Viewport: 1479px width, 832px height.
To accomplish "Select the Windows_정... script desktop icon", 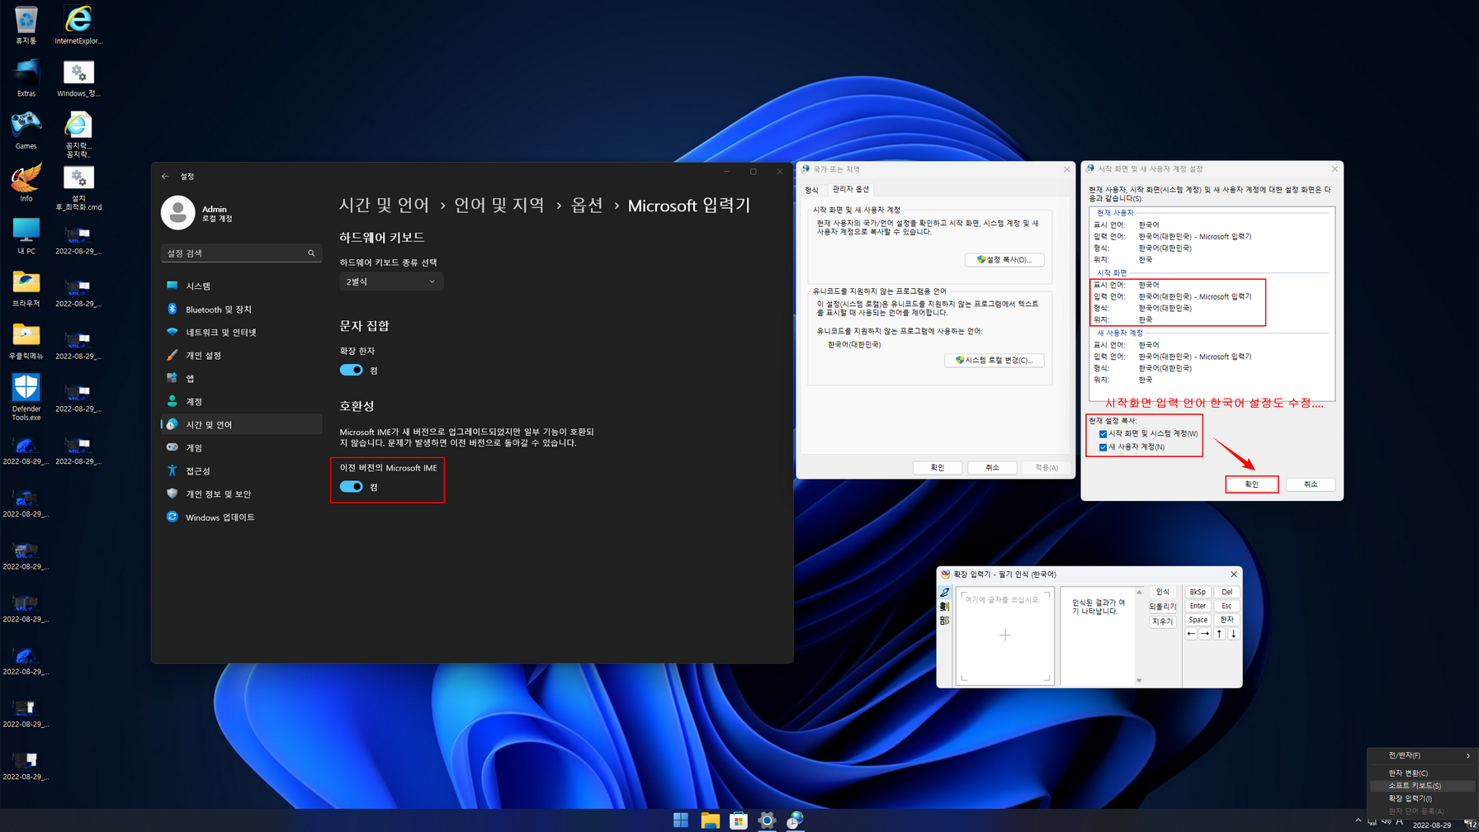I will point(78,78).
